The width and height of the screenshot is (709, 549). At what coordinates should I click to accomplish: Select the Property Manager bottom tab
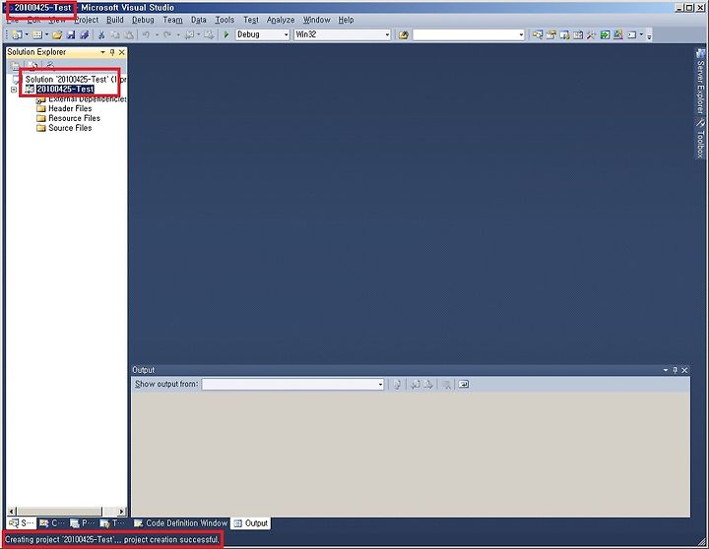[x=83, y=523]
